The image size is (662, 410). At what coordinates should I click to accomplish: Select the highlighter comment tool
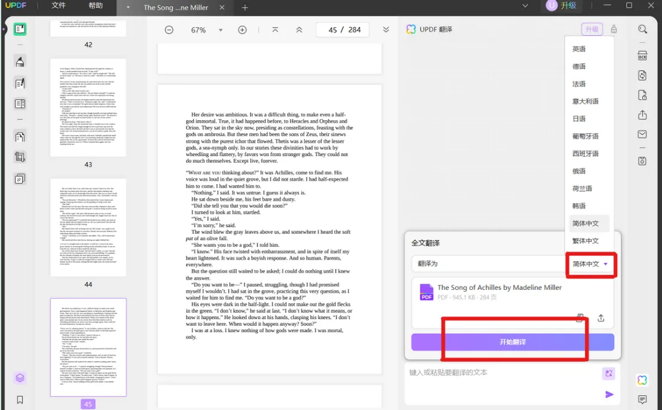(x=20, y=62)
